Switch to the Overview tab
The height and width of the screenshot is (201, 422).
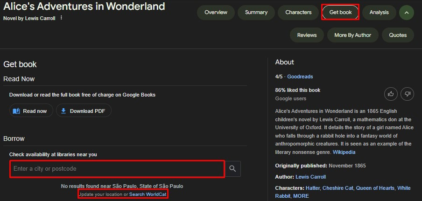pyautogui.click(x=216, y=13)
